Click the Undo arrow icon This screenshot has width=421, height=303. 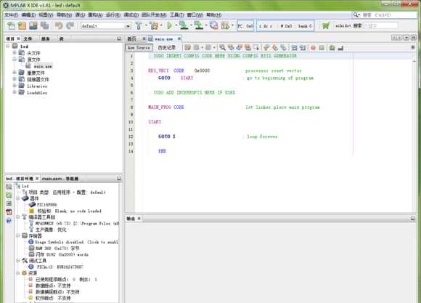tap(59, 25)
